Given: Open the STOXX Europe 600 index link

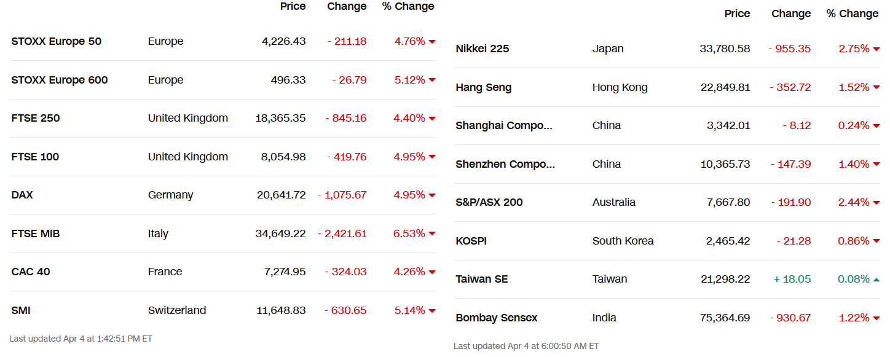Looking at the screenshot, I should 60,80.
